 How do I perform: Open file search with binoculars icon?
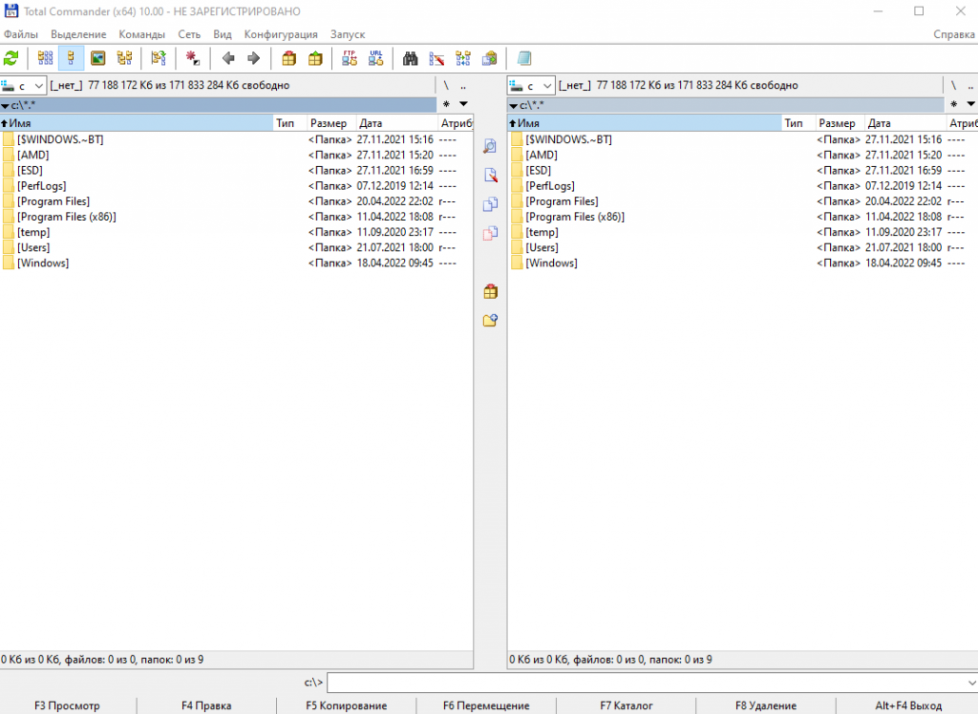411,58
